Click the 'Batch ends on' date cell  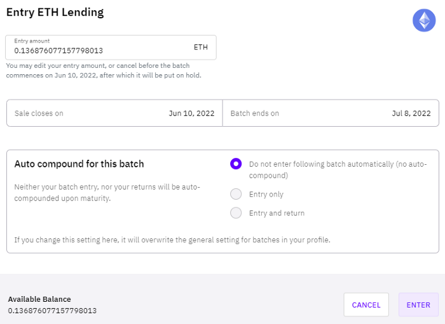pyautogui.click(x=331, y=113)
